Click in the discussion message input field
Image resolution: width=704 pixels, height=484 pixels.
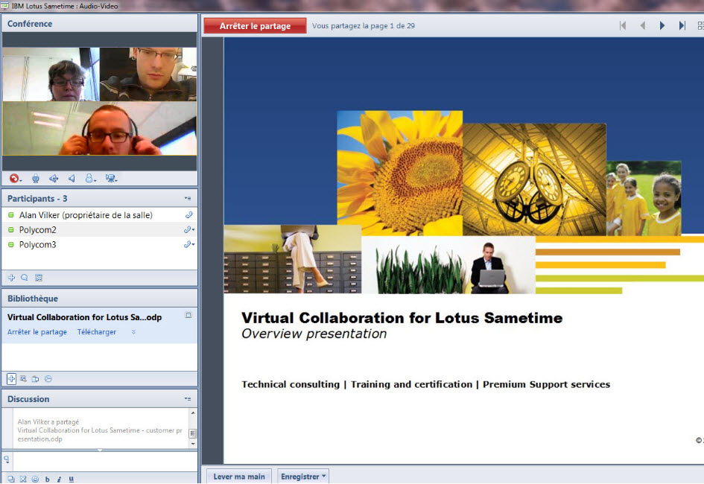pos(105,461)
